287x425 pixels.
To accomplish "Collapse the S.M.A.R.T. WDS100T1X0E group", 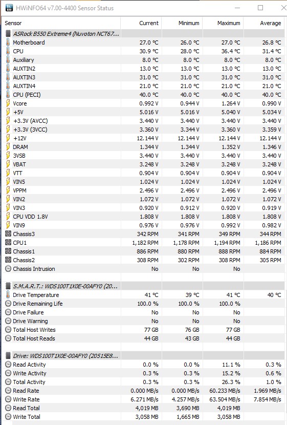I will (x=8, y=286).
